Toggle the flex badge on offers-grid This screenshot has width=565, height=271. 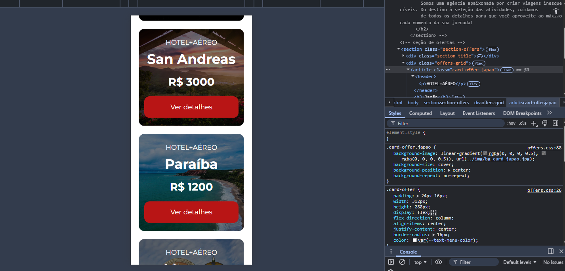pos(478,63)
